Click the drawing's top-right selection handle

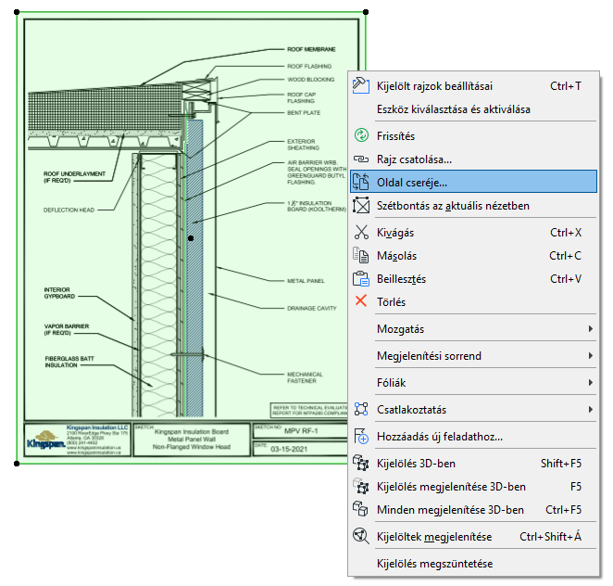click(368, 13)
